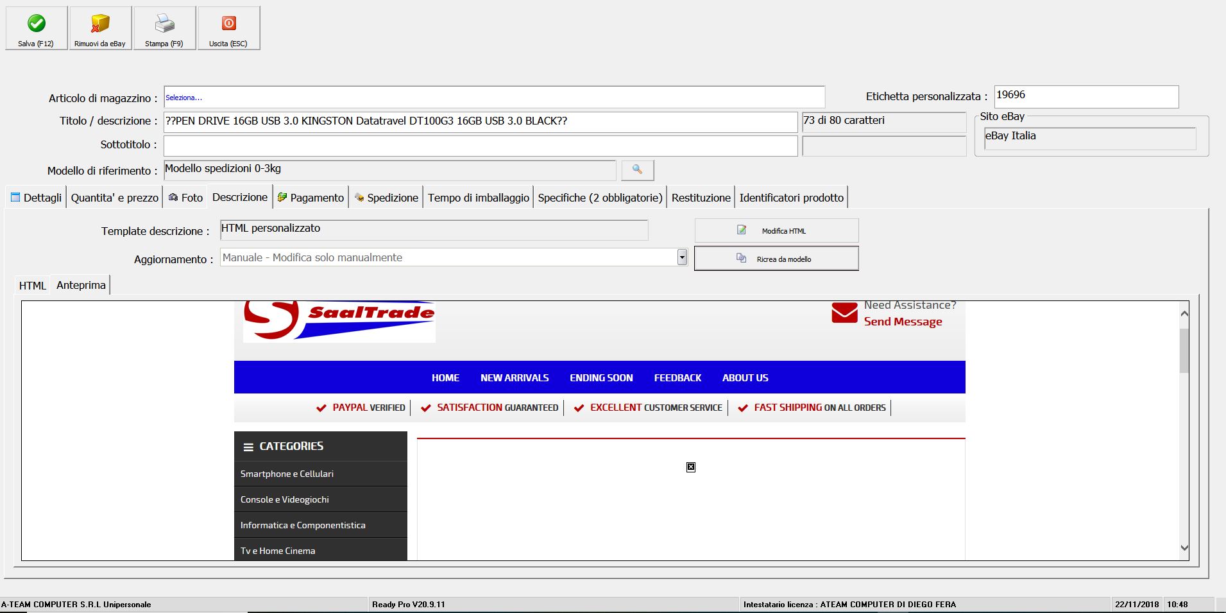The width and height of the screenshot is (1226, 613).
Task: Click NEW ARRIVALS in the preview nav
Action: click(x=515, y=378)
